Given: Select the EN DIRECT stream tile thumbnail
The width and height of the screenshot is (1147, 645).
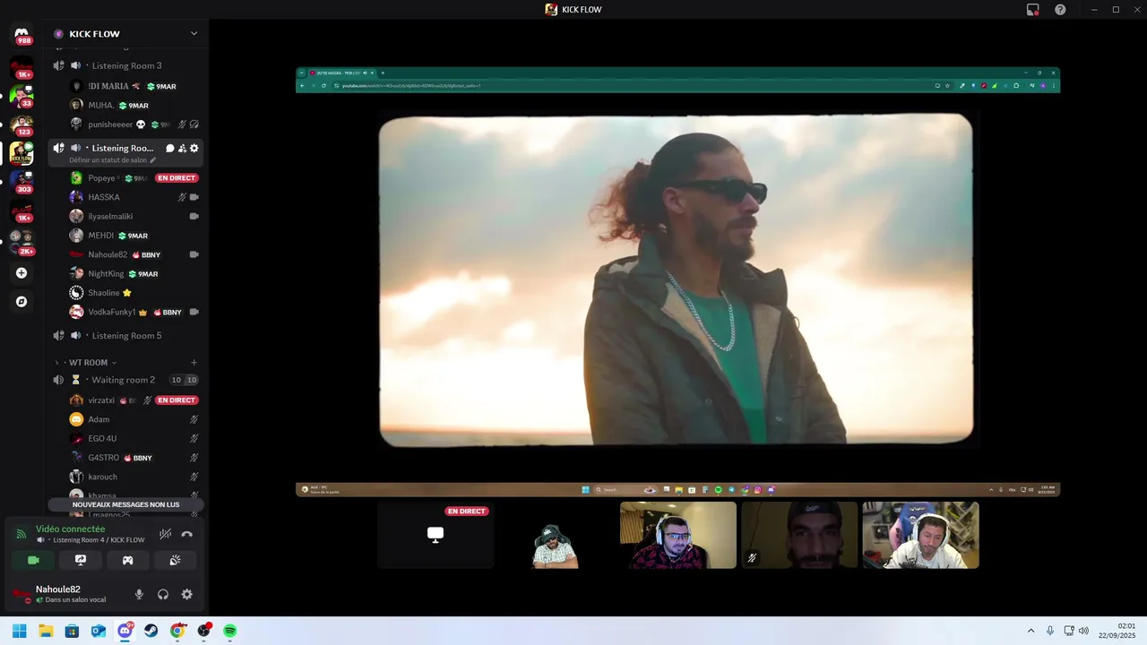Looking at the screenshot, I should point(436,535).
